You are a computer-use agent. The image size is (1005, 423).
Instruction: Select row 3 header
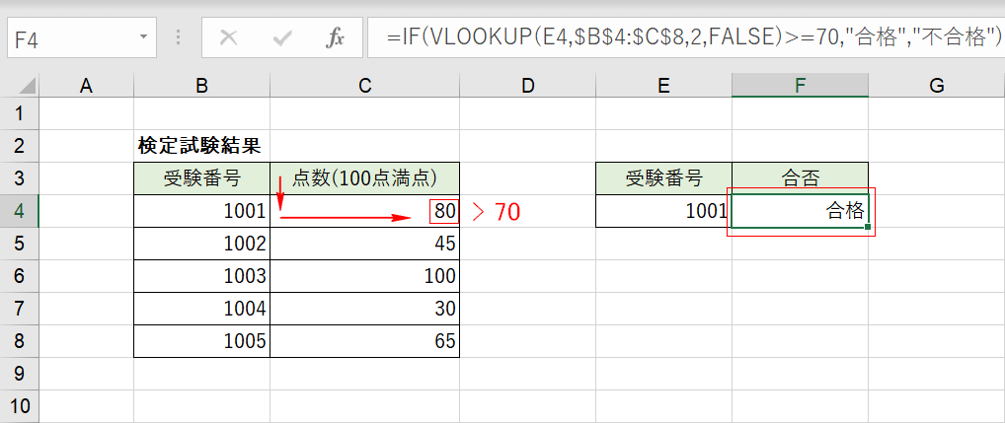pyautogui.click(x=20, y=179)
